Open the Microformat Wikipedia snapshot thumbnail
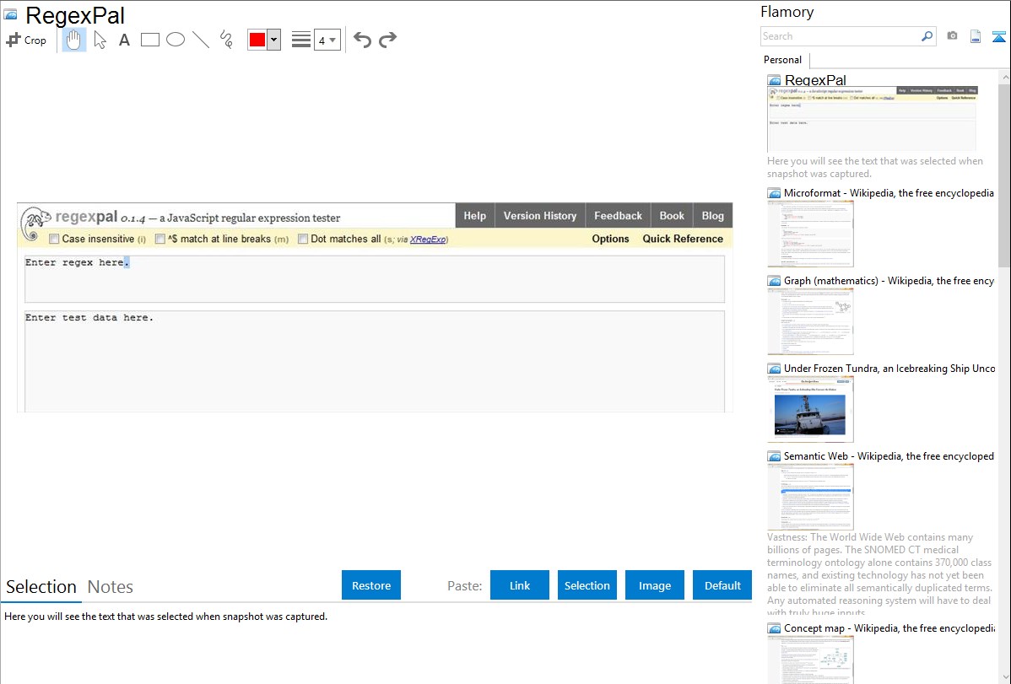Screen dimensions: 1011x684 [810, 234]
